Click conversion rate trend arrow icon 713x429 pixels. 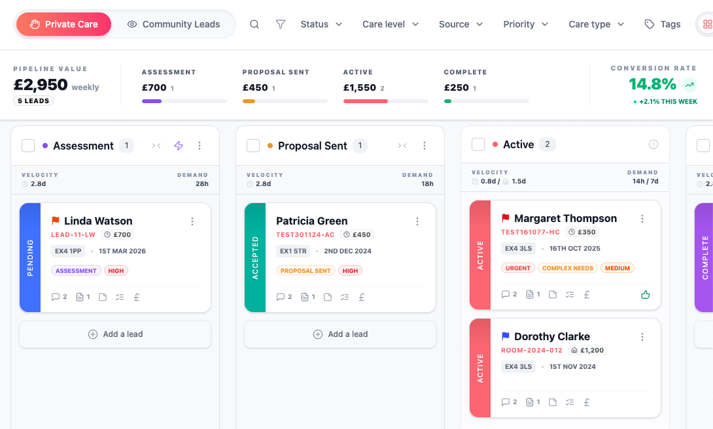[690, 84]
